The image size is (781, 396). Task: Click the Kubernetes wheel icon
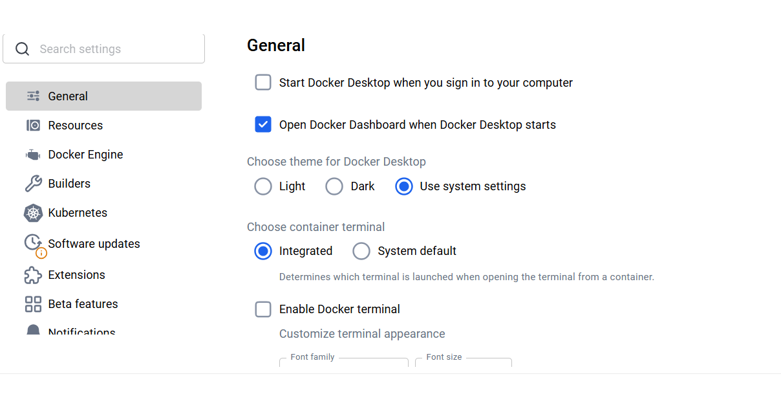34,213
